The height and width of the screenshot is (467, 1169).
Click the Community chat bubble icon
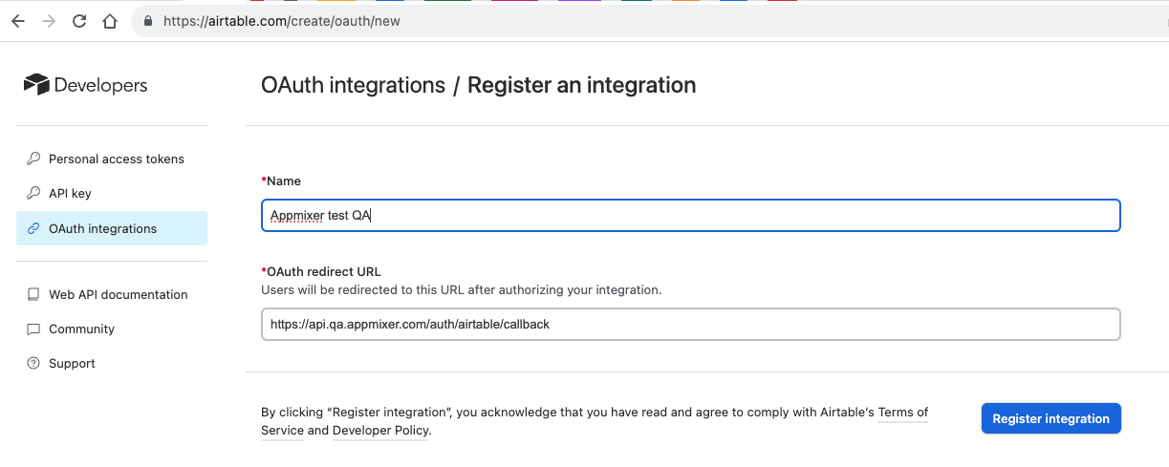pyautogui.click(x=33, y=329)
